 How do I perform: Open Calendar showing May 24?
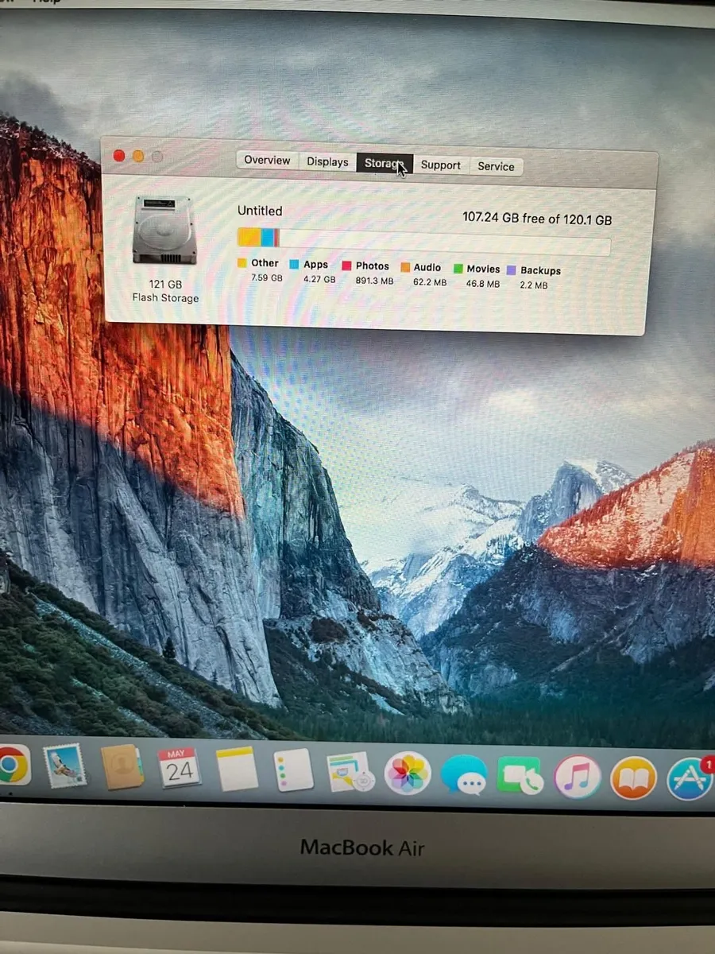(x=180, y=768)
